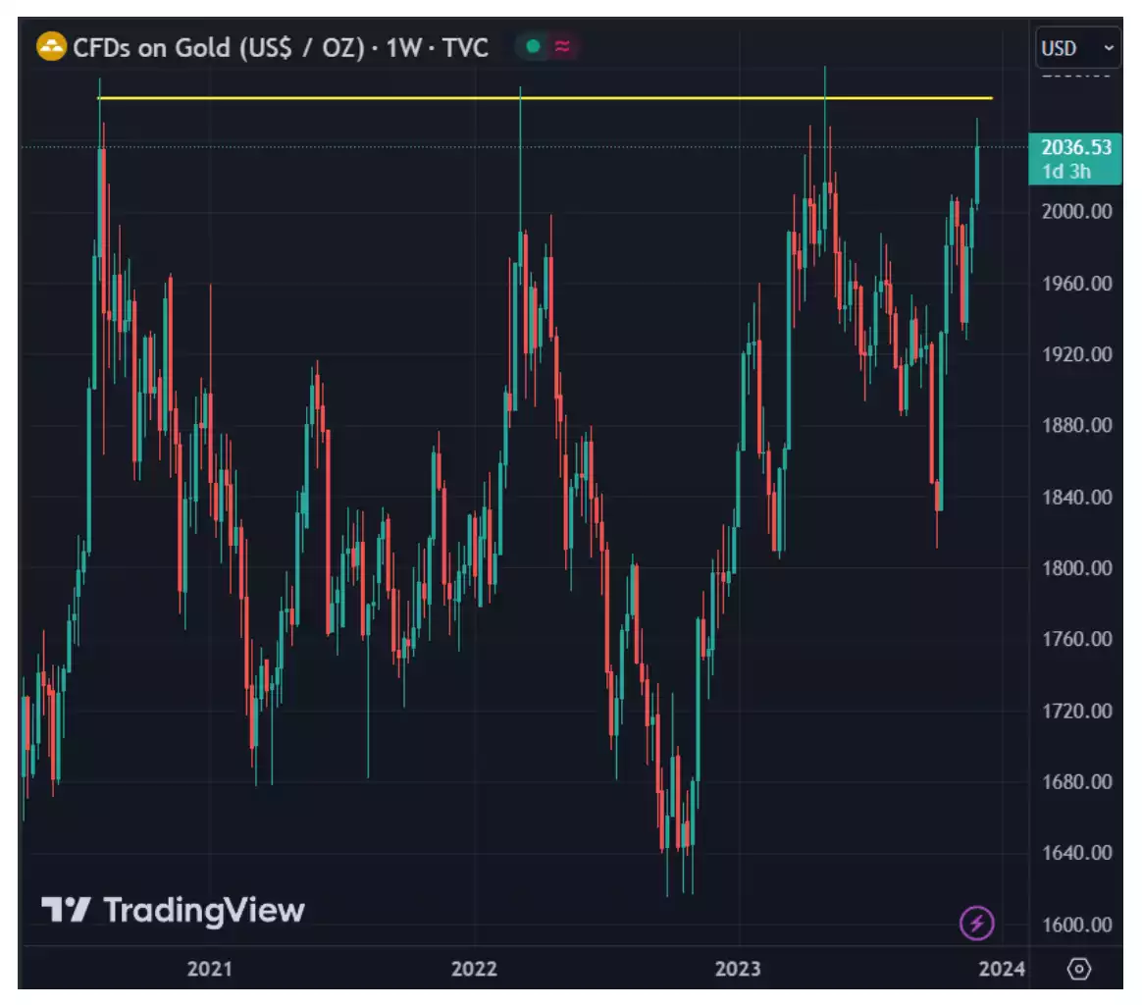The height and width of the screenshot is (1007, 1142).
Task: Open the instant order panel via lightning icon
Action: click(977, 923)
